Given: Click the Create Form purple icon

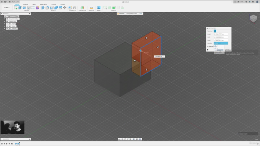Looking at the screenshot, I should click(37, 8).
